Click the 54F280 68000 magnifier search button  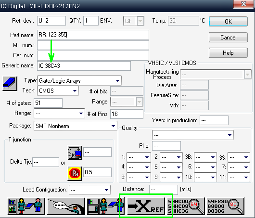[x=226, y=206]
